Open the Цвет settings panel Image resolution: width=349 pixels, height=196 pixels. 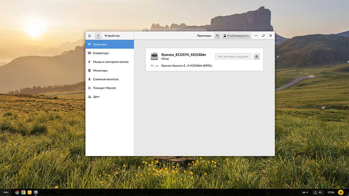pyautogui.click(x=96, y=97)
